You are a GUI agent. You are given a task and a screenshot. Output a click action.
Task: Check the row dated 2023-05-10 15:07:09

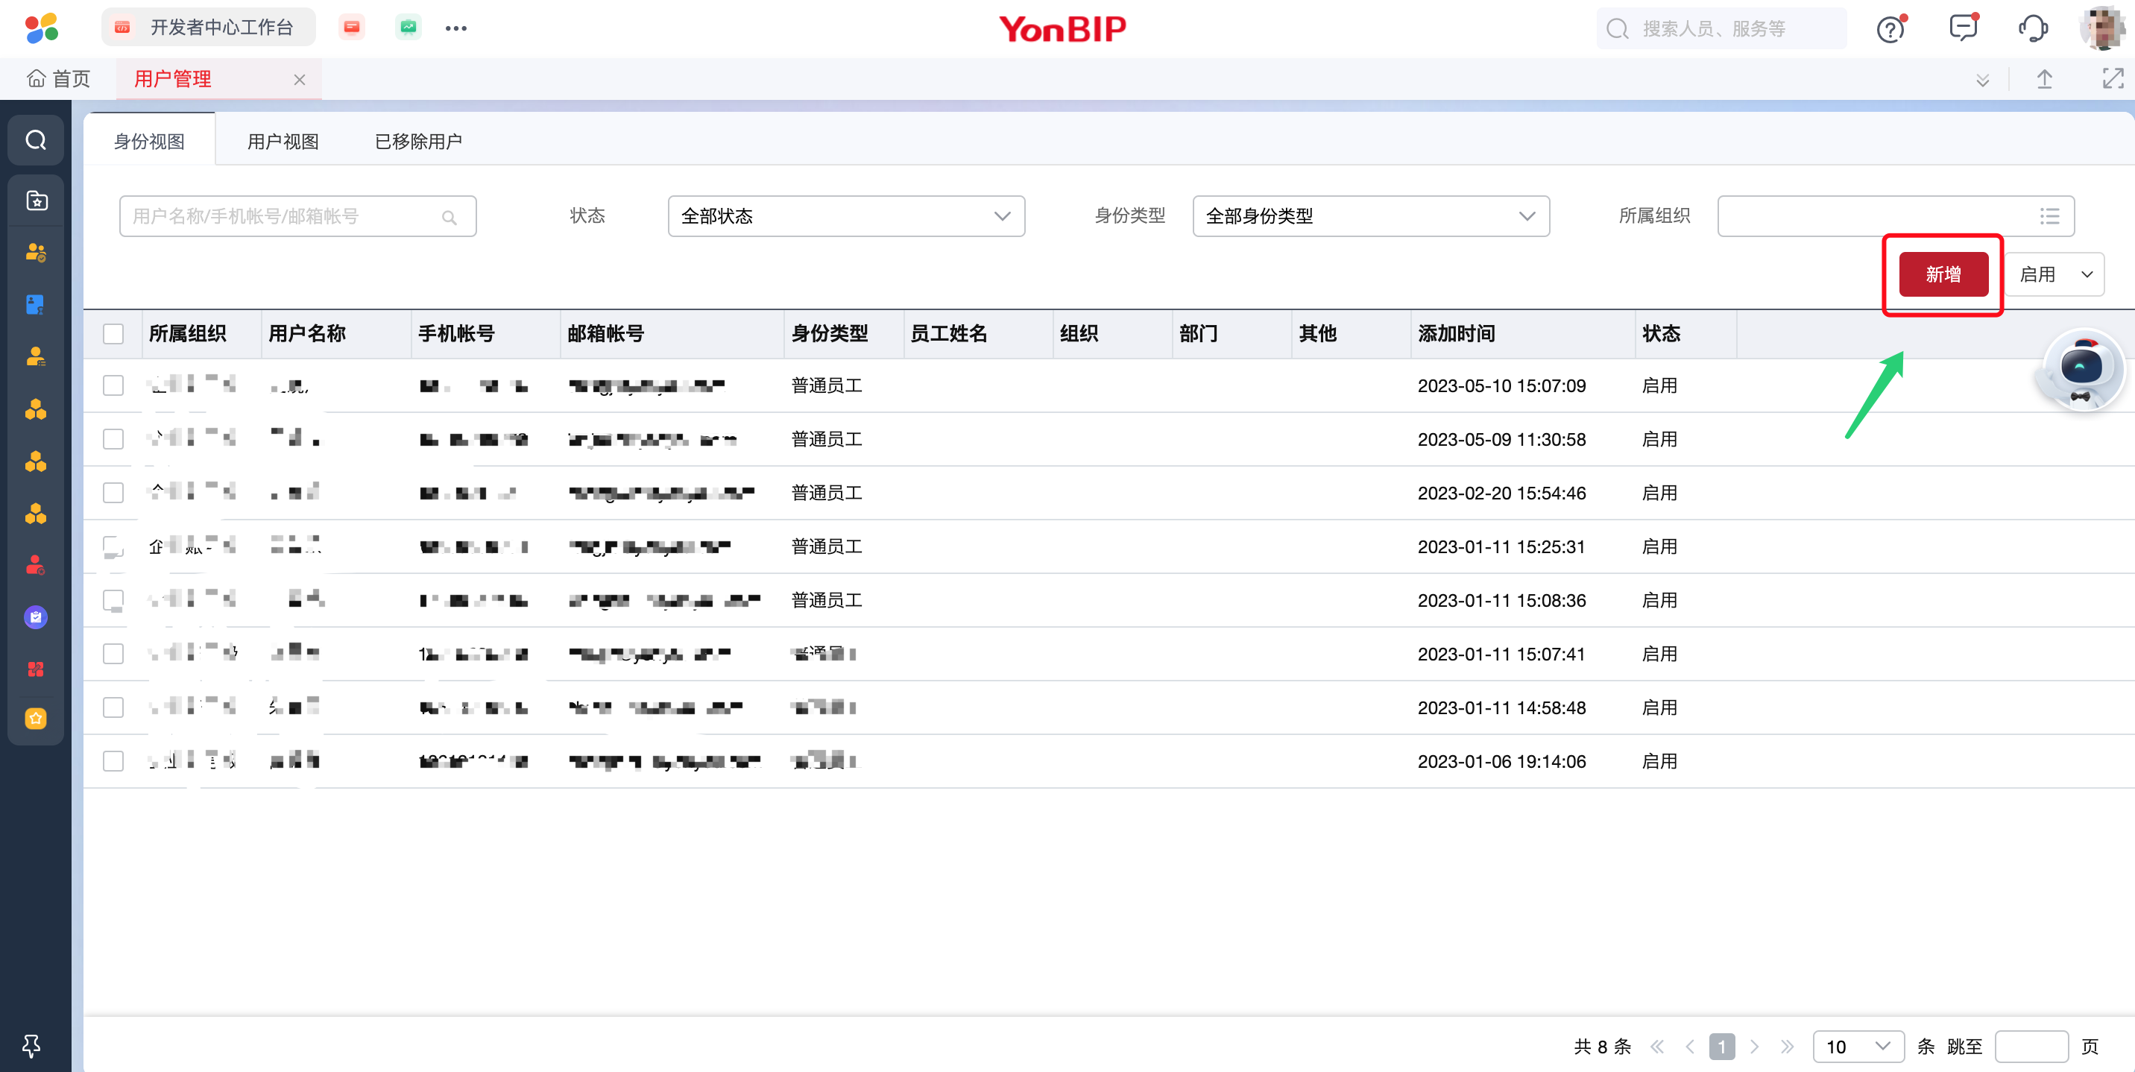point(113,385)
